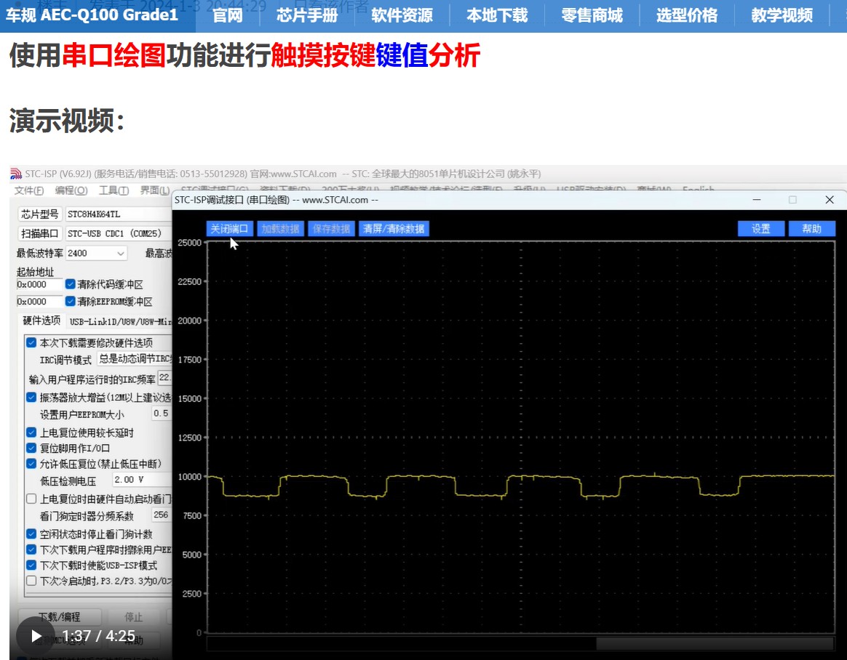847x660 pixels.
Task: Toggle 允许低压复位 checkbox
Action: 31,464
